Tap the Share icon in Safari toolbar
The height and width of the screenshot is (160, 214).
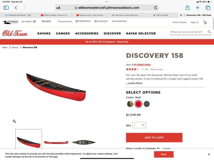[x=188, y=7]
